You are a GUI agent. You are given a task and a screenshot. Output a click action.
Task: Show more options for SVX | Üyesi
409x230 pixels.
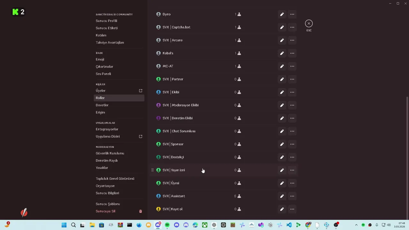point(292,183)
